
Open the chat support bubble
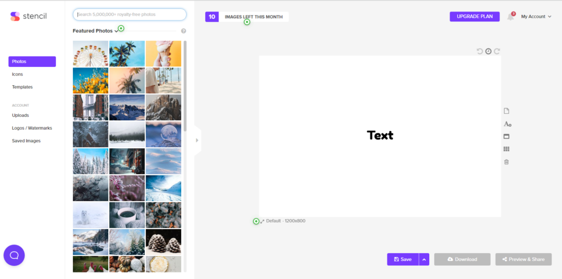click(x=14, y=255)
